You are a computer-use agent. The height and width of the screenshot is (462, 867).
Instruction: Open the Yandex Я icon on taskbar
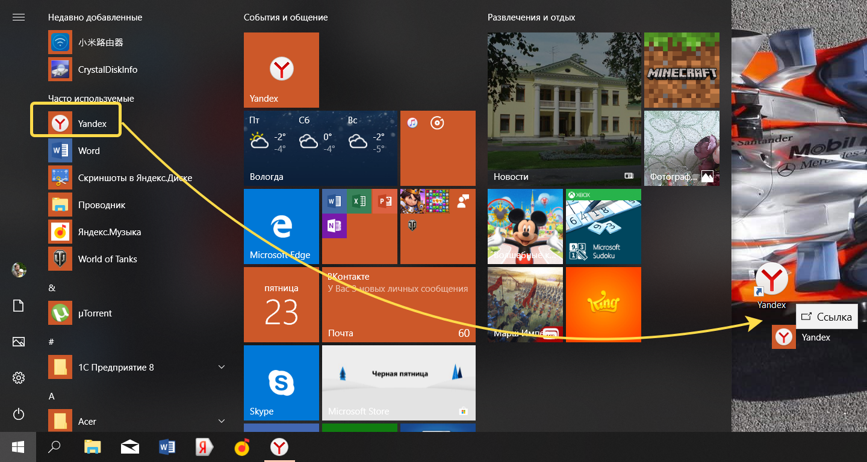point(205,446)
